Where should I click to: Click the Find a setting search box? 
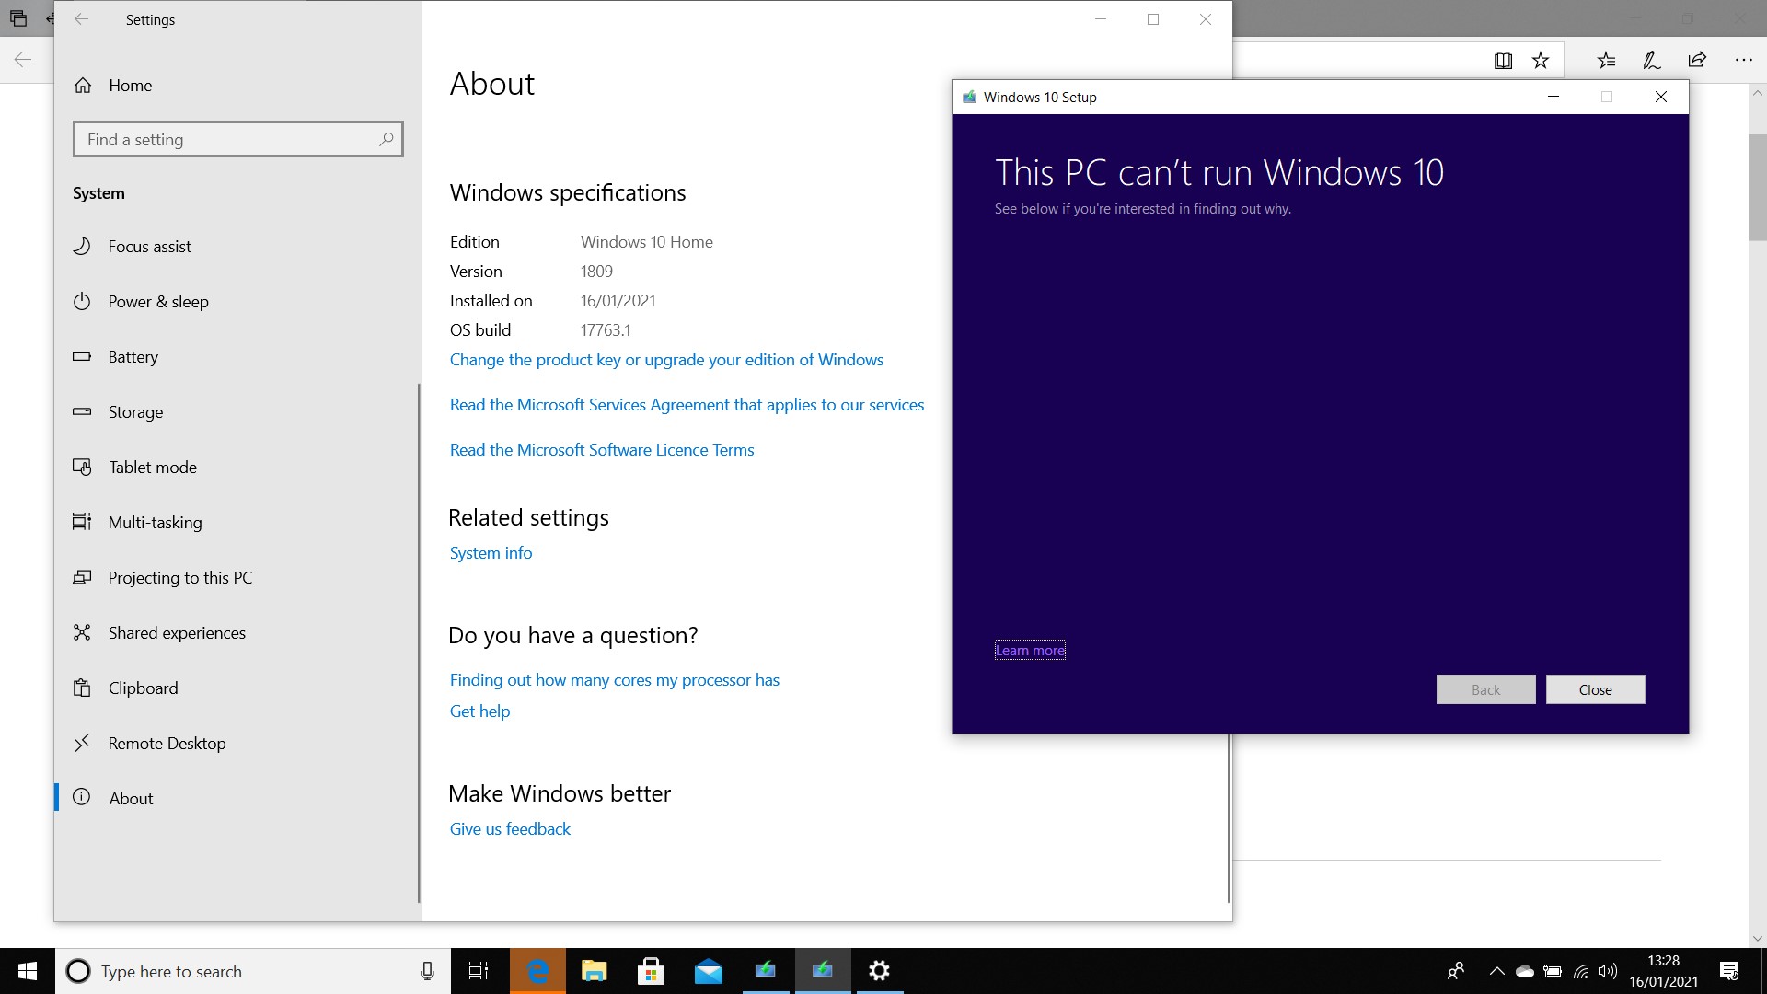(237, 139)
